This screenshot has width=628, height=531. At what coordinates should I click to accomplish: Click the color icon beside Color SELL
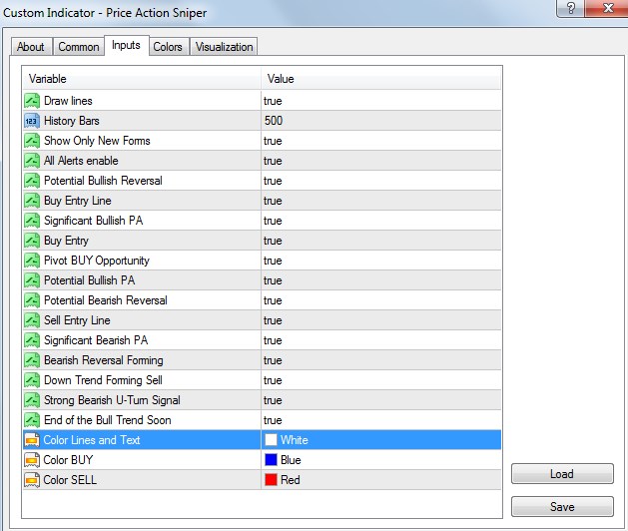32,480
